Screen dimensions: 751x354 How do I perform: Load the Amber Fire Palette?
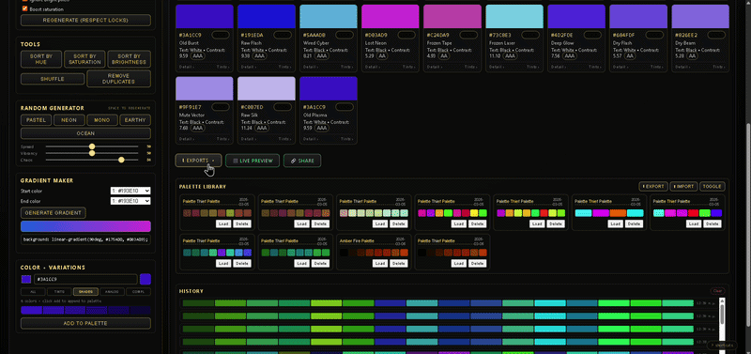coord(380,263)
